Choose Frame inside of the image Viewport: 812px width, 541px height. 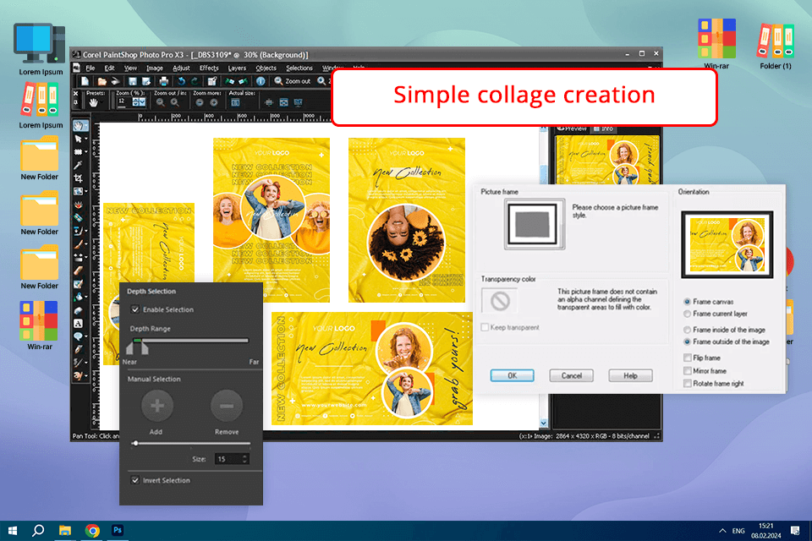tap(687, 330)
